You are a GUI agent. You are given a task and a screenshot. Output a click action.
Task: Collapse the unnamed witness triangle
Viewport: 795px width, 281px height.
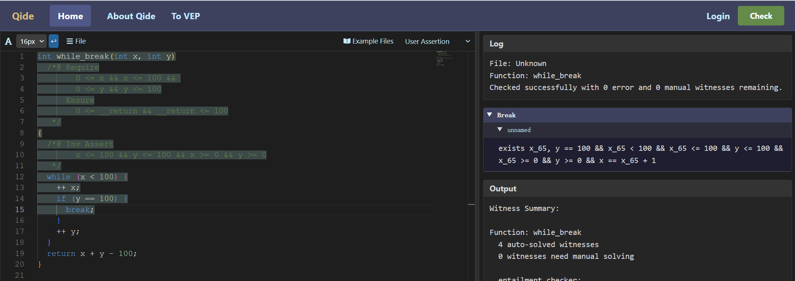pos(500,129)
